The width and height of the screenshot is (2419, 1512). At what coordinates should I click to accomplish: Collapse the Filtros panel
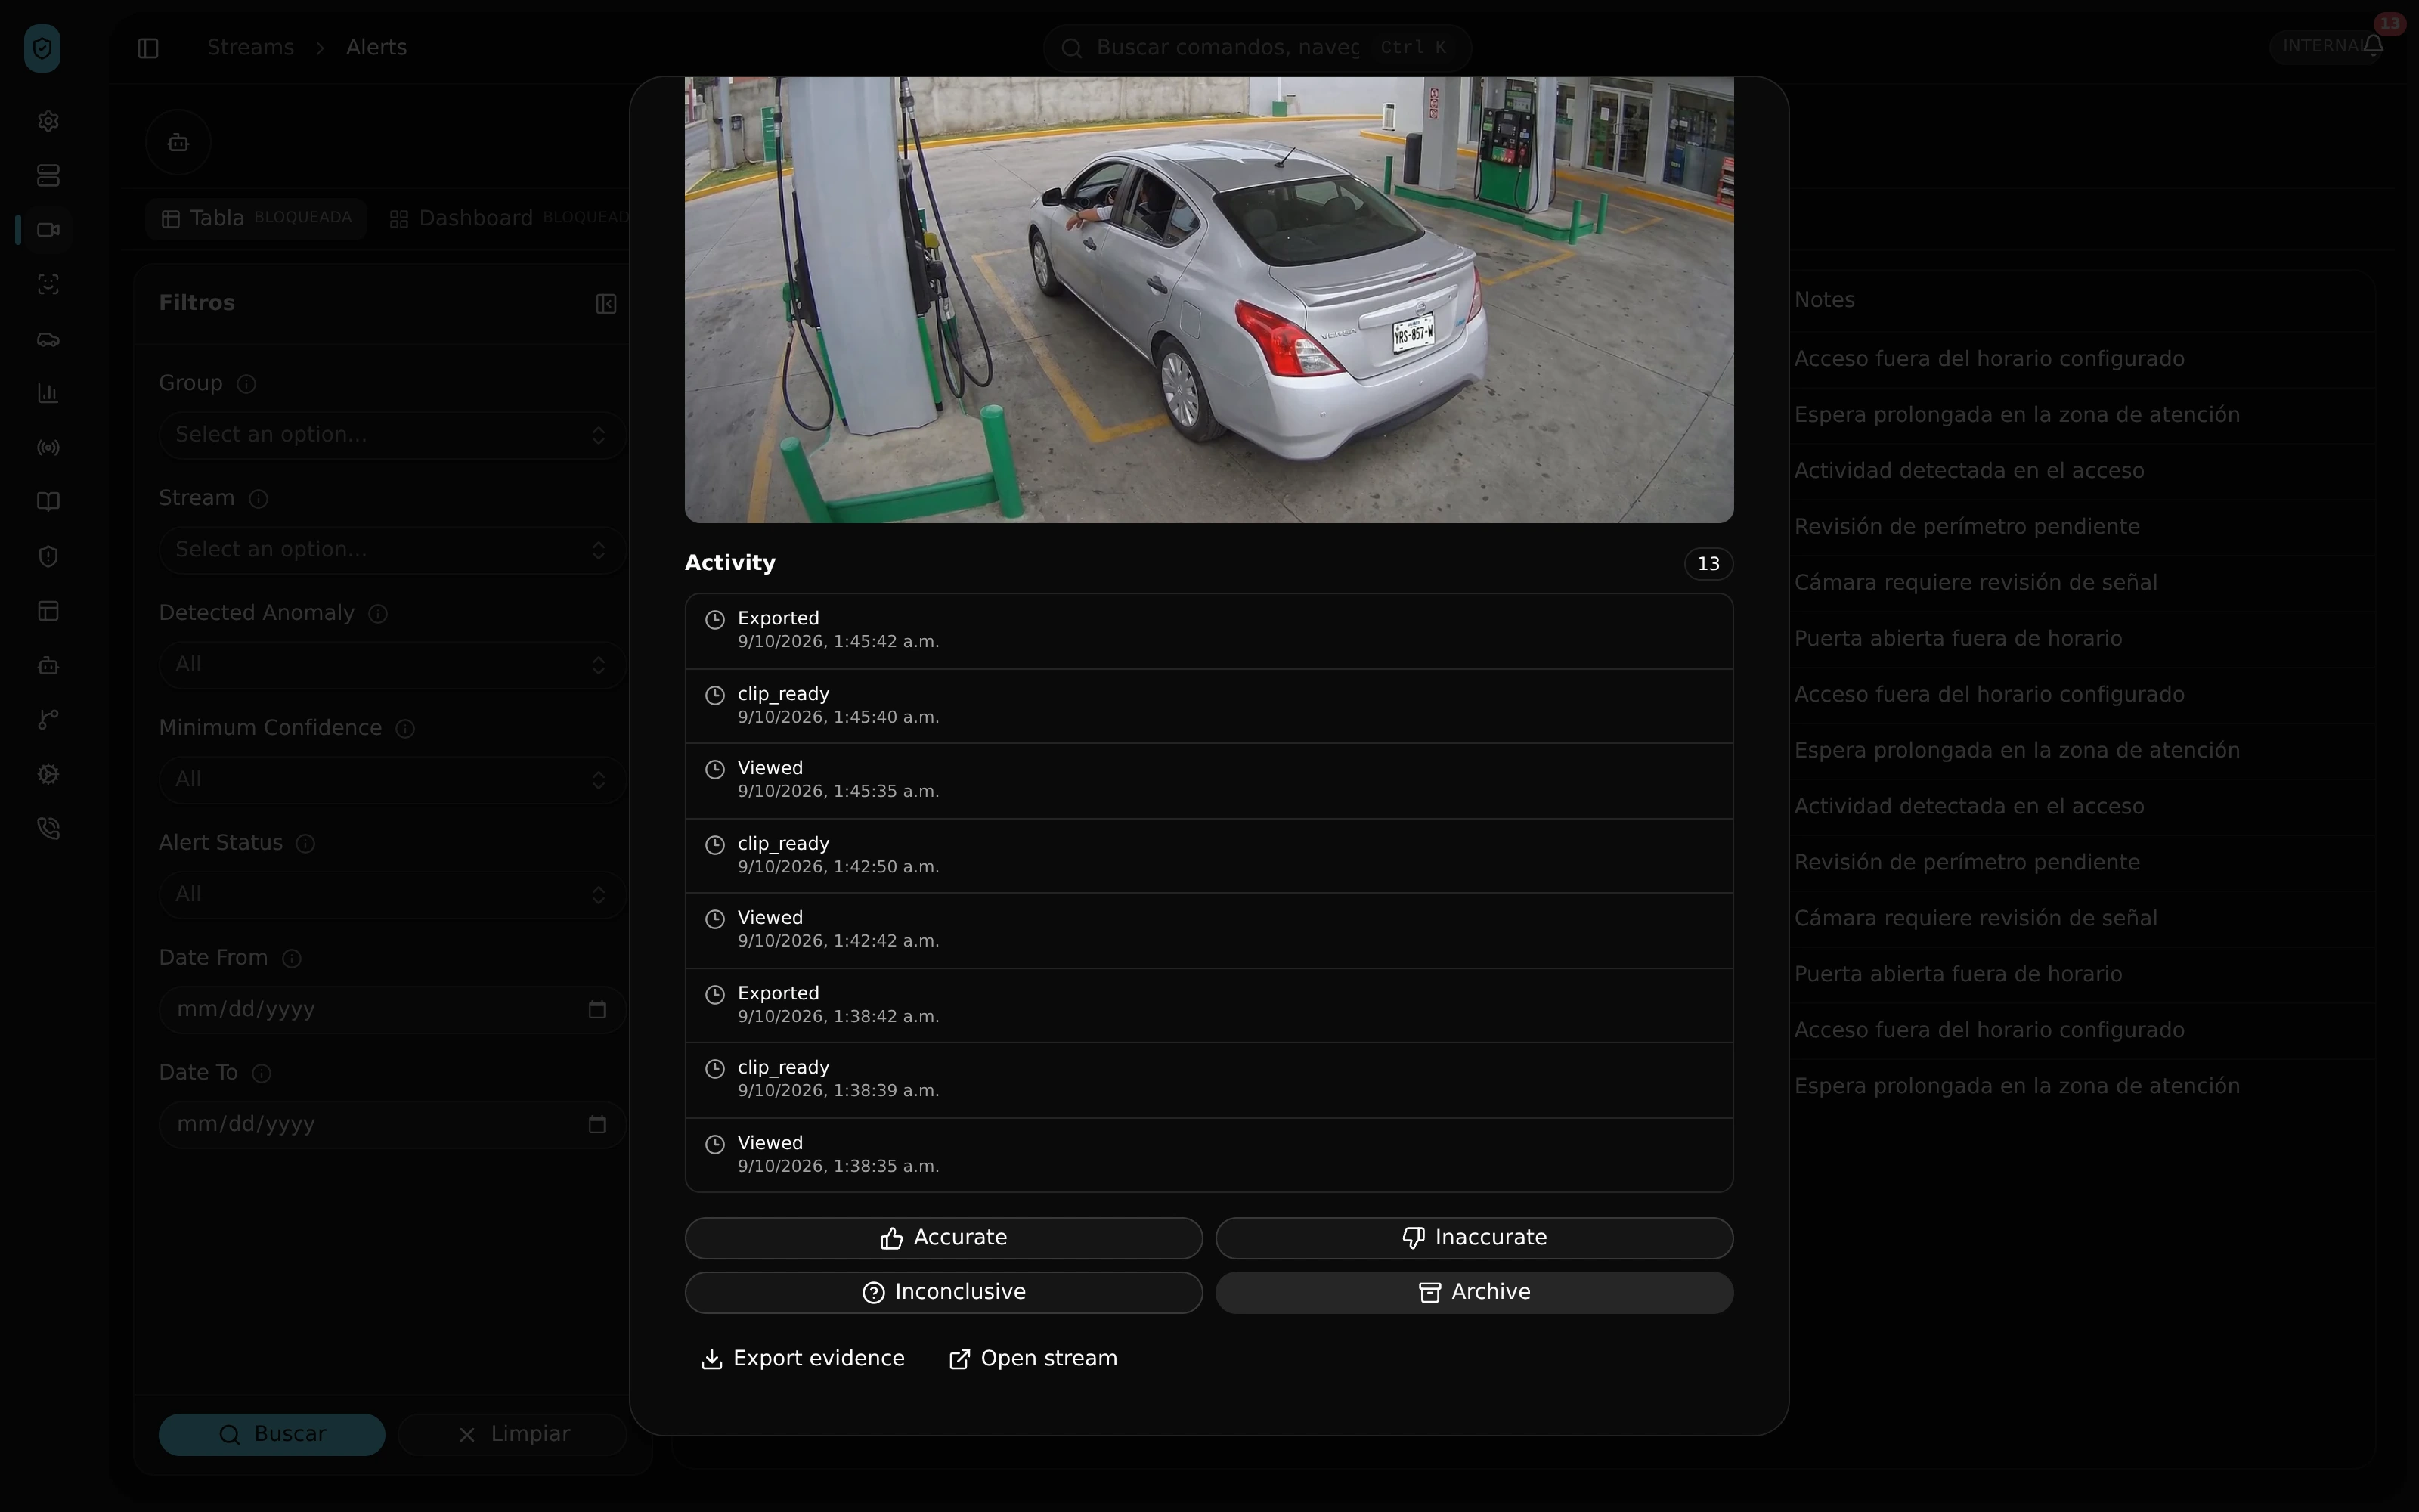606,304
